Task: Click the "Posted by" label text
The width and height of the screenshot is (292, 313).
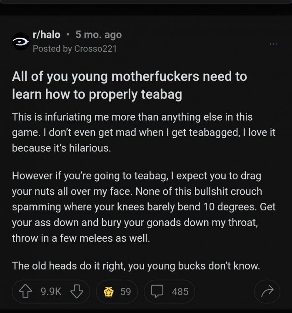Action: 52,49
